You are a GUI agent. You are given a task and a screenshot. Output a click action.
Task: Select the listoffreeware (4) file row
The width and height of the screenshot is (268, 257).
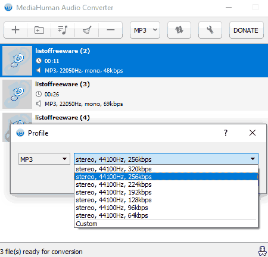click(x=134, y=117)
